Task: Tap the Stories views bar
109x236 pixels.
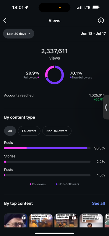Action: tap(47, 162)
